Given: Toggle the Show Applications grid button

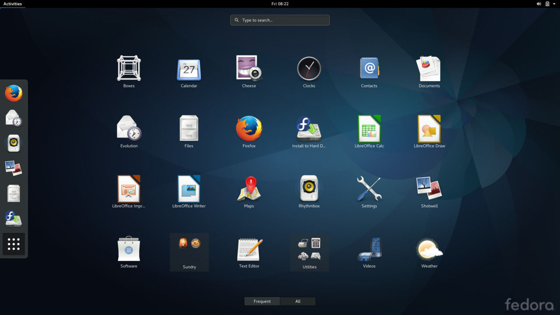Looking at the screenshot, I should click(x=14, y=244).
